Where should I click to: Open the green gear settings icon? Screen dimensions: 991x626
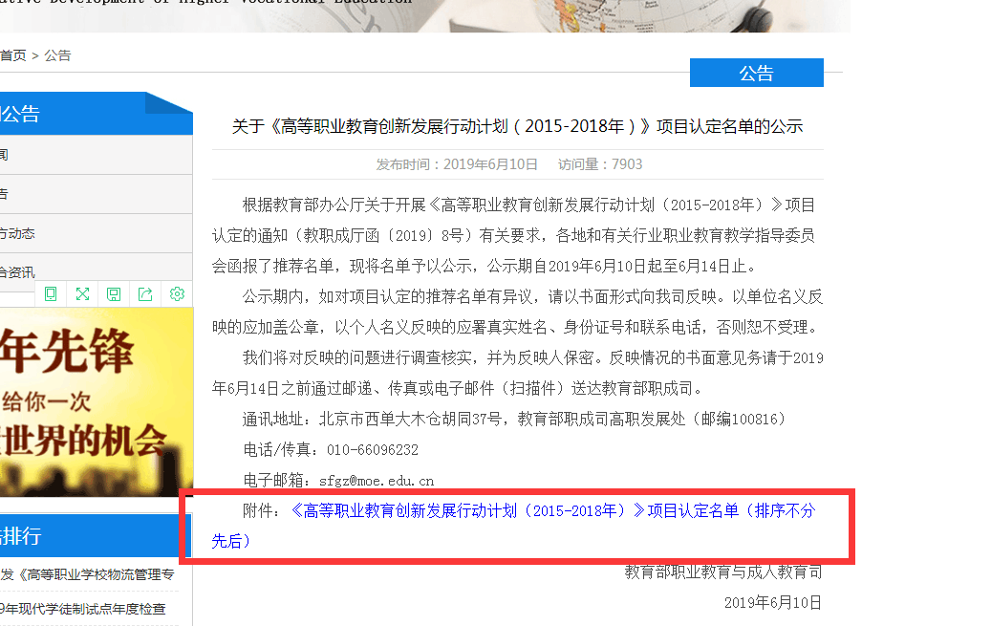(177, 293)
